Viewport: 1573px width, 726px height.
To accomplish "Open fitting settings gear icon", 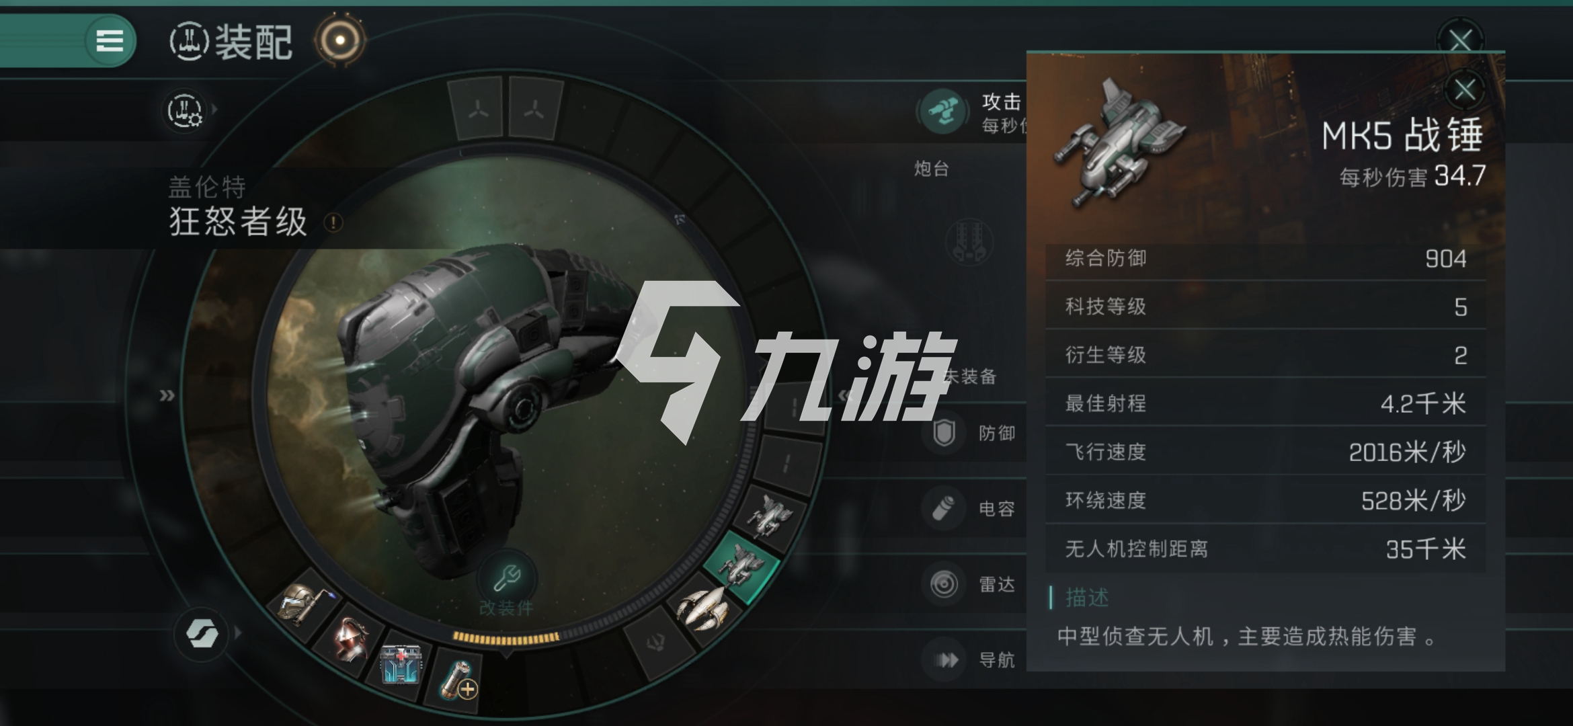I will 185,110.
